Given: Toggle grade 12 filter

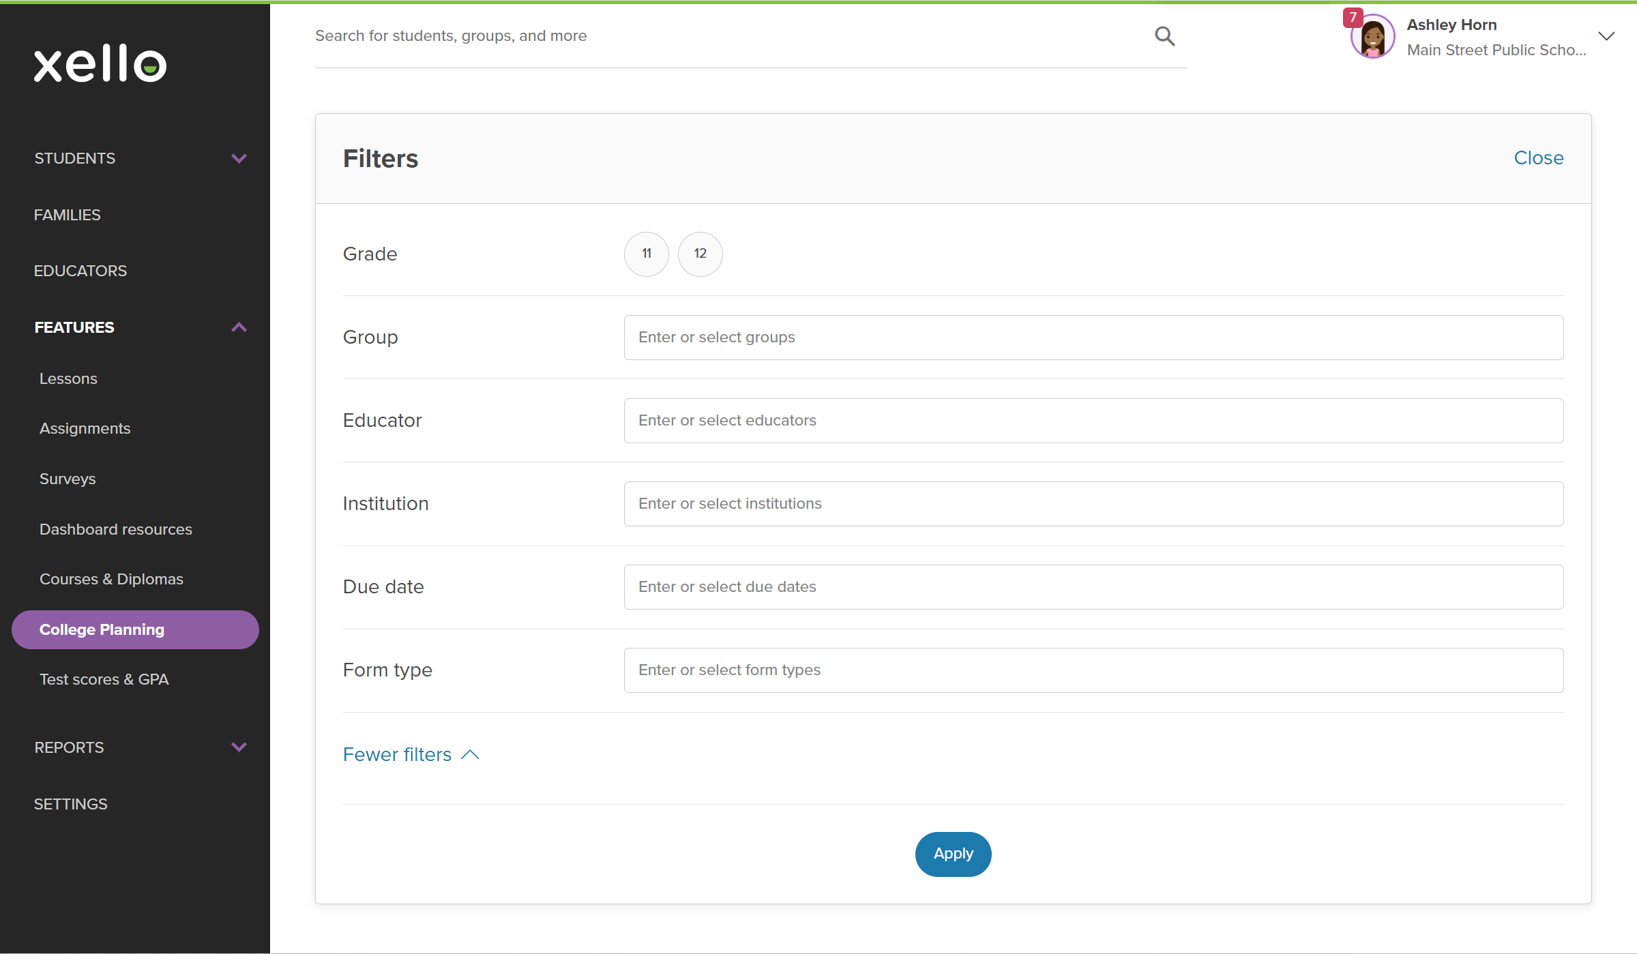Looking at the screenshot, I should click(x=700, y=254).
